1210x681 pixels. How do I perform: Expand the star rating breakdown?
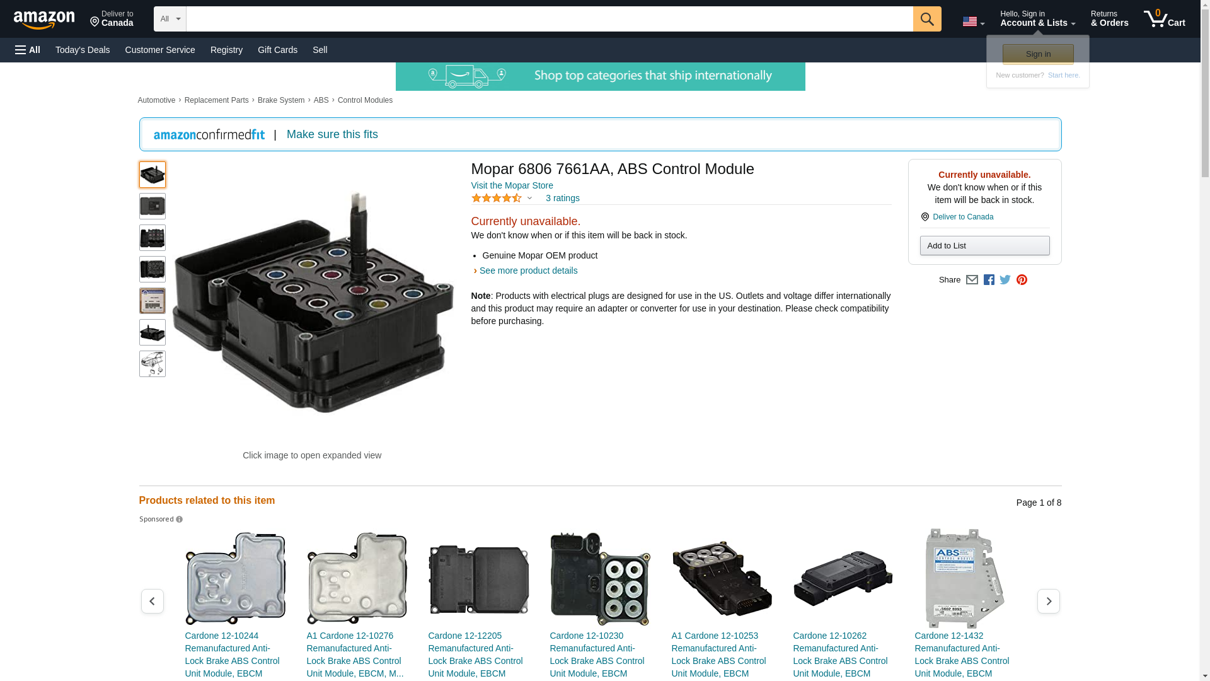coord(502,198)
